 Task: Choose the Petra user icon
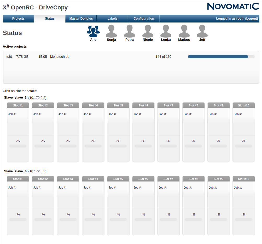[129, 32]
